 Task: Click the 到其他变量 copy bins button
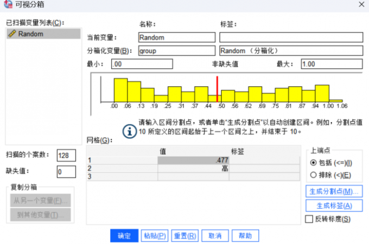pos(41,215)
